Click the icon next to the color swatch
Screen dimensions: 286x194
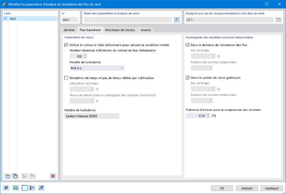pyautogui.click(x=32, y=188)
